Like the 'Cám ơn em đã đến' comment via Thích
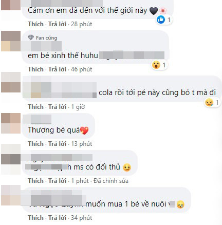 pos(35,24)
